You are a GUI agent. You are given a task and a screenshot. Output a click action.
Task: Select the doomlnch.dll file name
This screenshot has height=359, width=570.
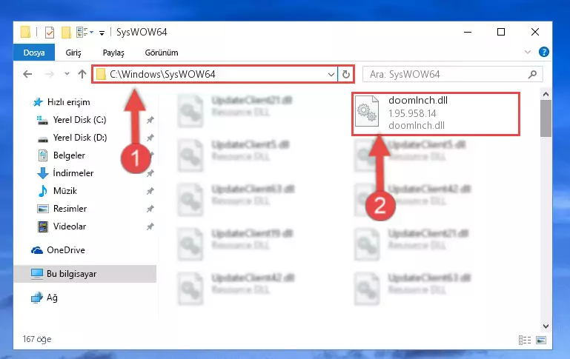coord(418,100)
